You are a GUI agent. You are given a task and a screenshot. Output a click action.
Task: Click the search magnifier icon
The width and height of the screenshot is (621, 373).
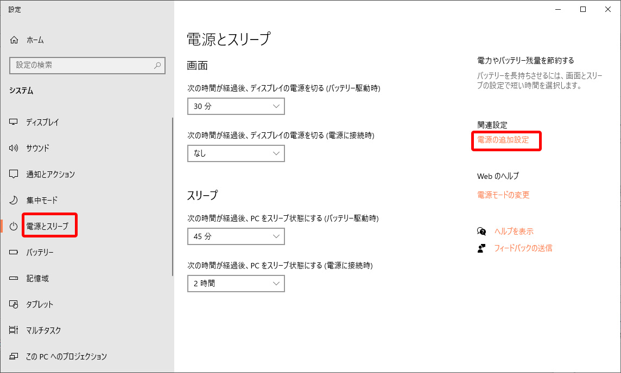[157, 65]
